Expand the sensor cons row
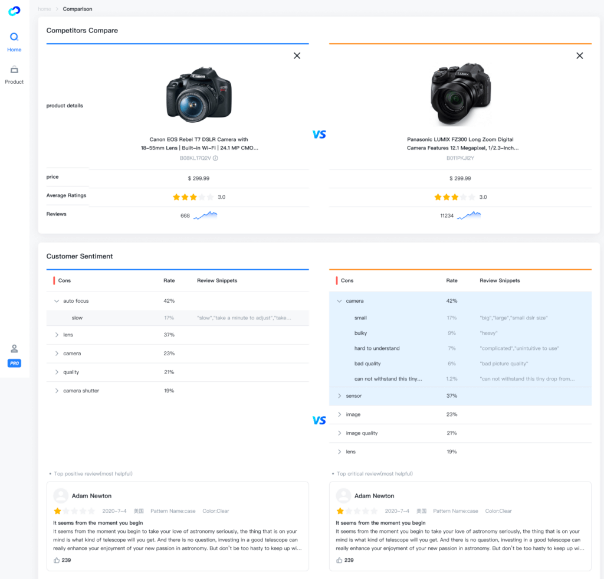604x579 pixels. click(339, 396)
